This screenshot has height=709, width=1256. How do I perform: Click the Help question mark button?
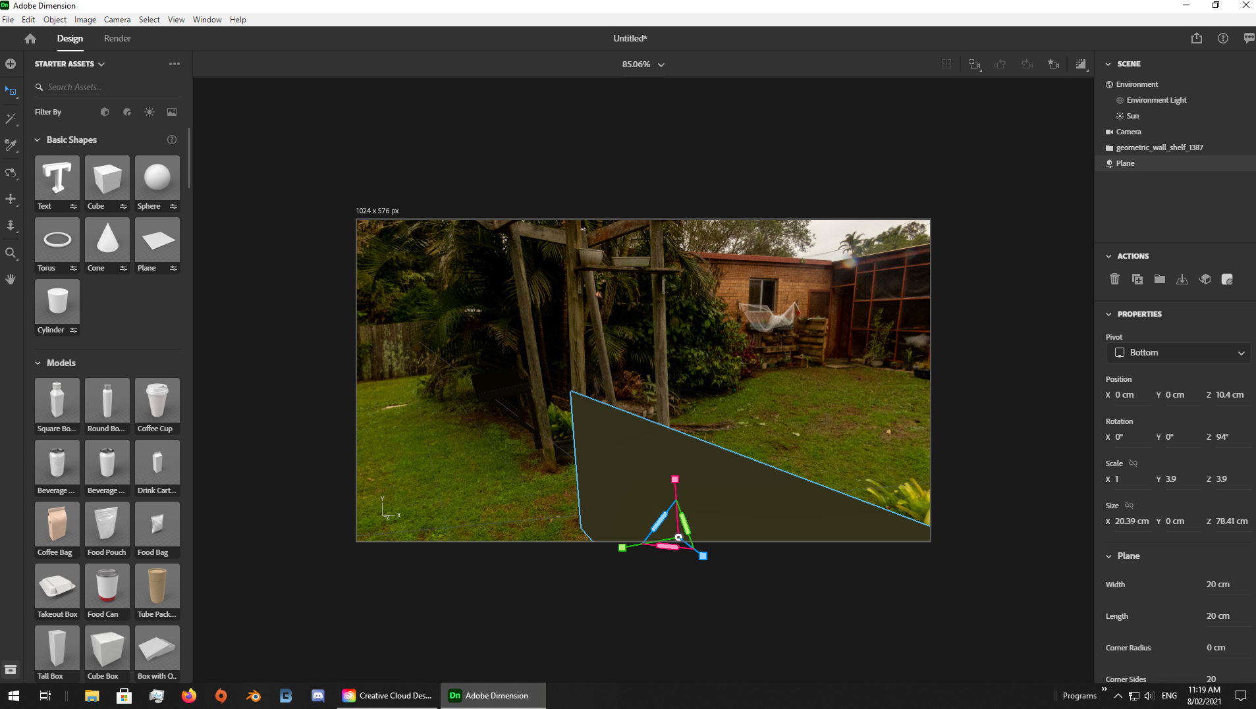click(x=1223, y=38)
